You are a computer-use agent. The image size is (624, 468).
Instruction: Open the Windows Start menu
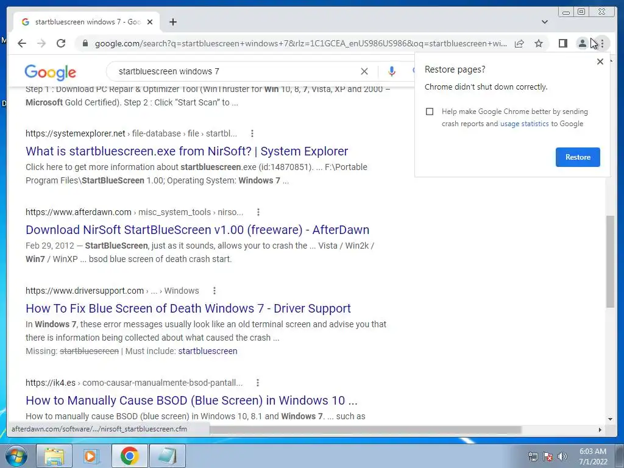coord(16,456)
